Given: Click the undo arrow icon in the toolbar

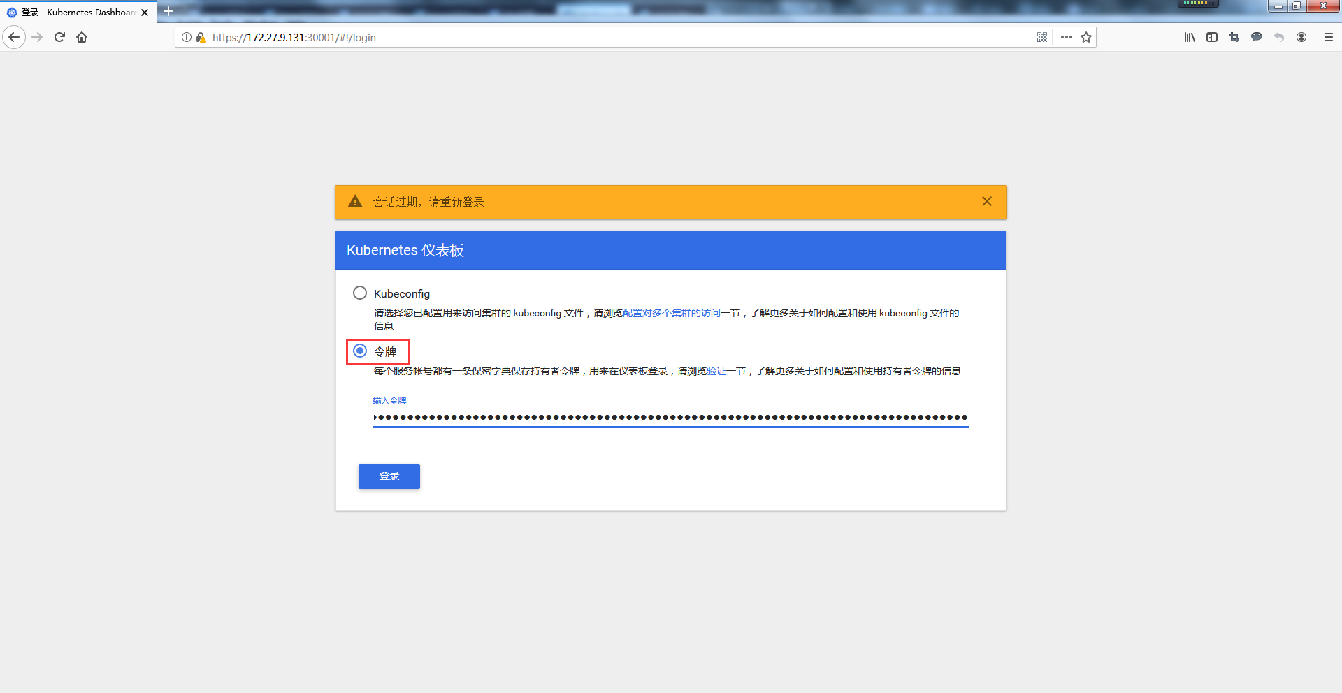Looking at the screenshot, I should pyautogui.click(x=1279, y=37).
